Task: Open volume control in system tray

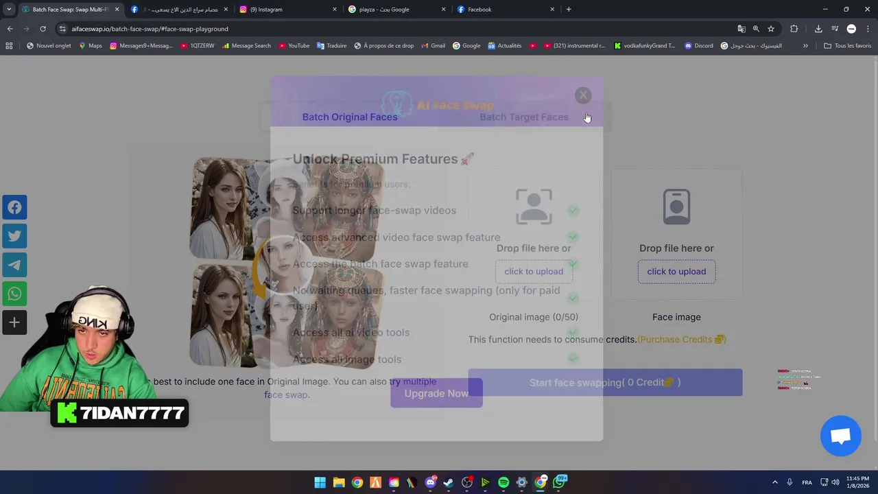Action: [x=835, y=482]
